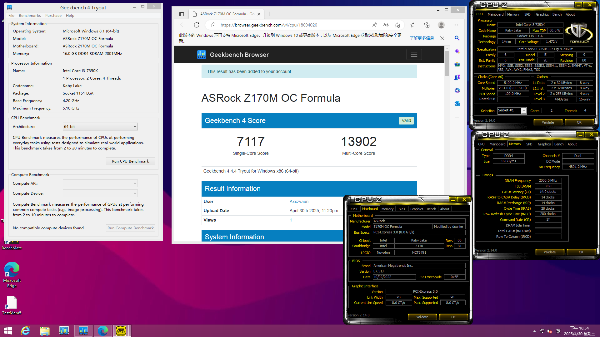Open Edge favorites list icon
The width and height of the screenshot is (600, 337).
pos(413,25)
